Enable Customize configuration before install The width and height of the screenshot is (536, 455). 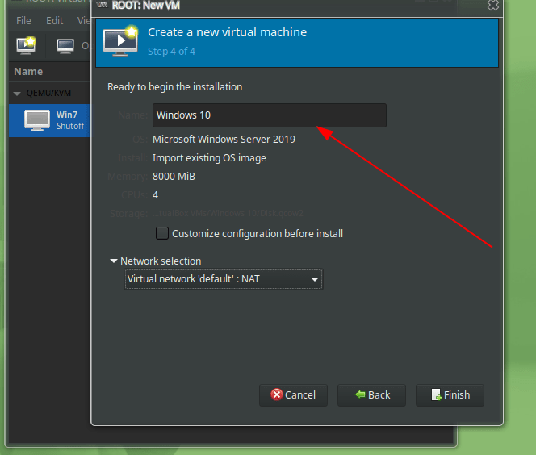(x=162, y=233)
